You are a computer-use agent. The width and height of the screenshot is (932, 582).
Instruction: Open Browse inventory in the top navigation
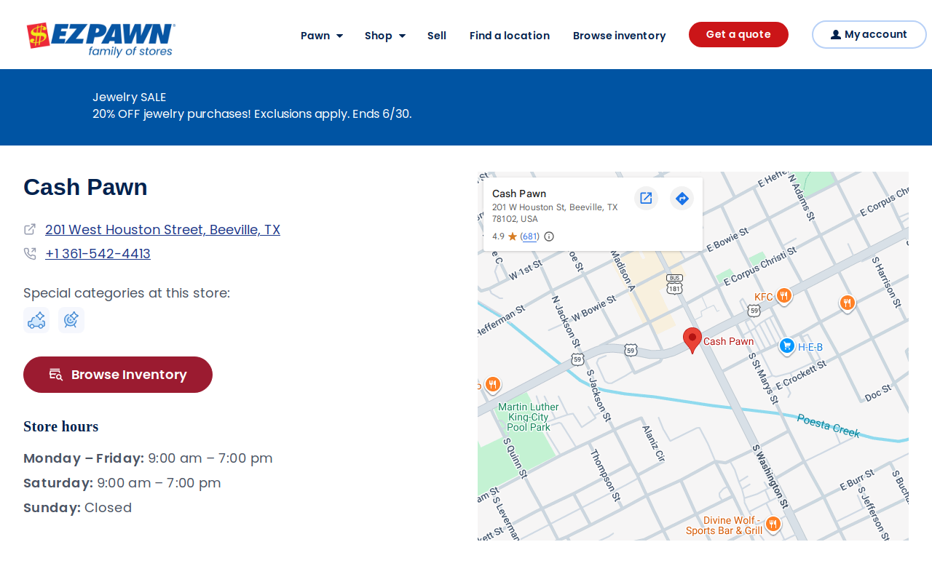pos(619,36)
